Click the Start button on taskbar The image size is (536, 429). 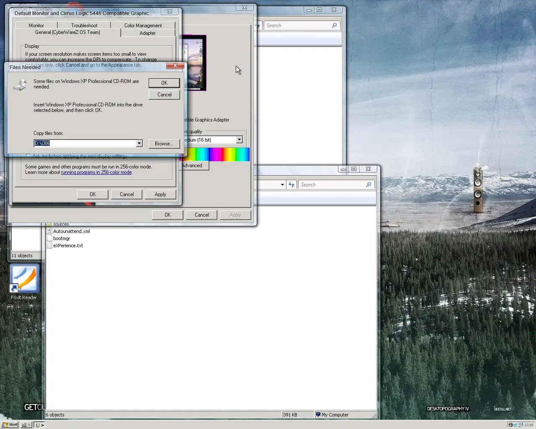(x=10, y=424)
